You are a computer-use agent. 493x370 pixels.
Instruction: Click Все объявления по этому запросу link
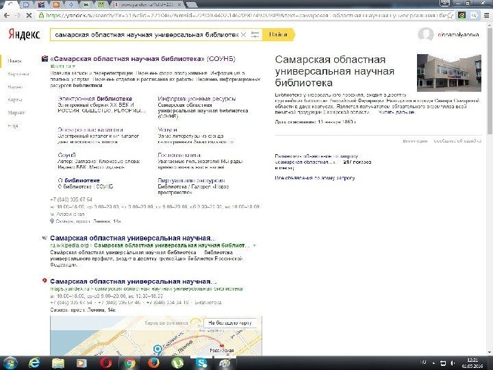point(315,178)
